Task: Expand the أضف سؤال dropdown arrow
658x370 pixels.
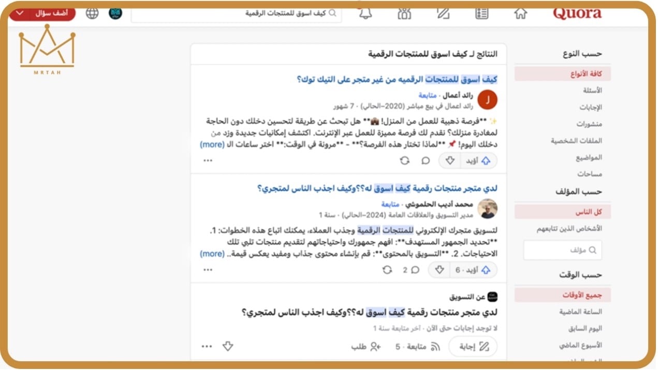Action: (x=20, y=13)
